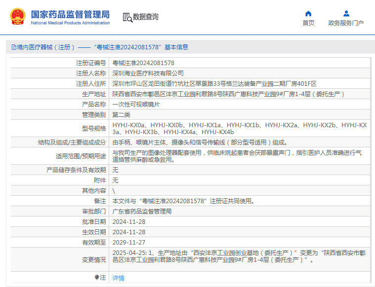Click 批准日期 value 2024-11-28
This screenshot has height=287, width=375.
(x=129, y=222)
